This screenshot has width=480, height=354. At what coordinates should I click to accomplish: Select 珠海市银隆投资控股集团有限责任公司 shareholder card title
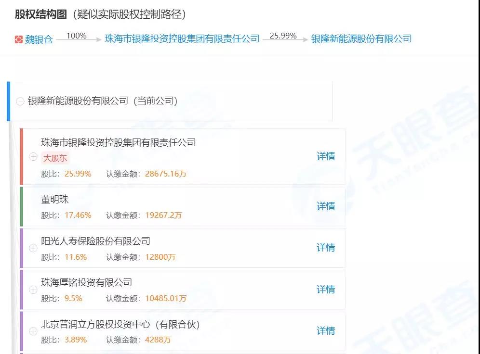tap(119, 142)
